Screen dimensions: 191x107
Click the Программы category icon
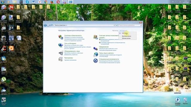tap(61, 59)
